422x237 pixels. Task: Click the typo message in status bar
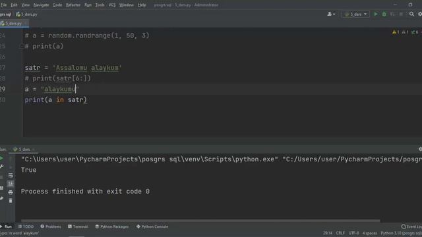(x=20, y=233)
